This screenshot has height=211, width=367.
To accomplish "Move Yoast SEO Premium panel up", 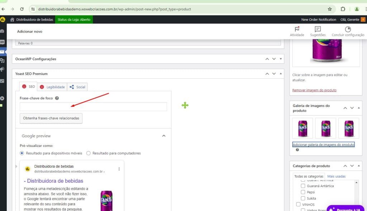I will pyautogui.click(x=267, y=74).
